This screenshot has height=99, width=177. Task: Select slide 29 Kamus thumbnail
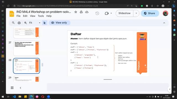click(x=27, y=79)
